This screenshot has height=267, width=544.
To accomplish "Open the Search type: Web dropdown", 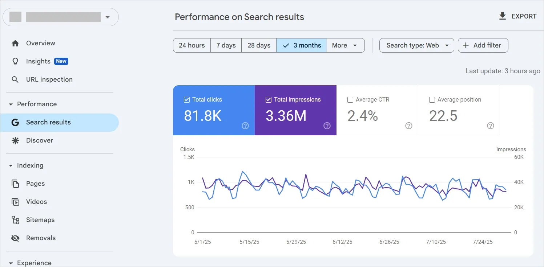I will pyautogui.click(x=416, y=45).
